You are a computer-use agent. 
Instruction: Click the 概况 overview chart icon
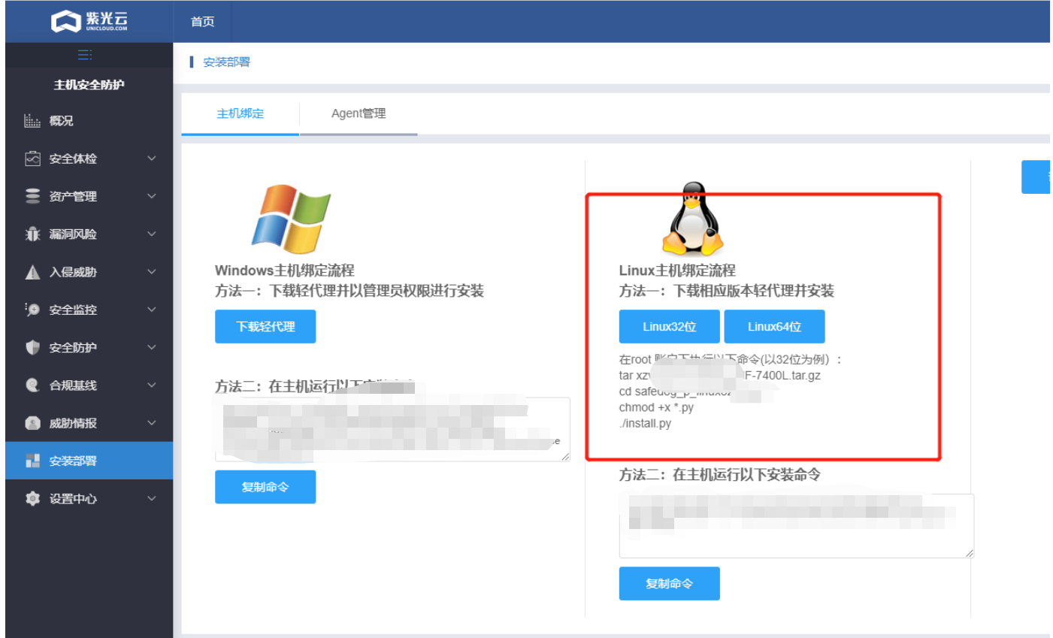point(32,121)
